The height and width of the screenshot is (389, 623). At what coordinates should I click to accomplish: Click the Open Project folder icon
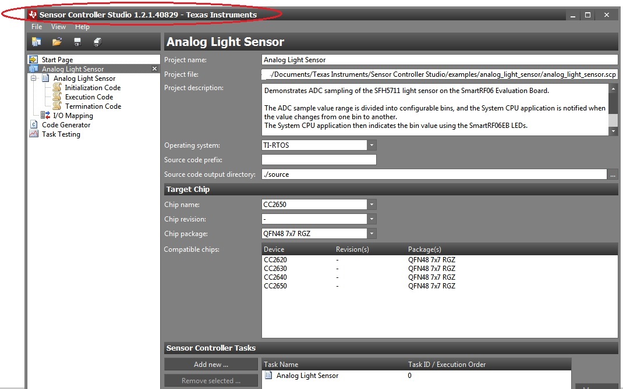pyautogui.click(x=57, y=42)
